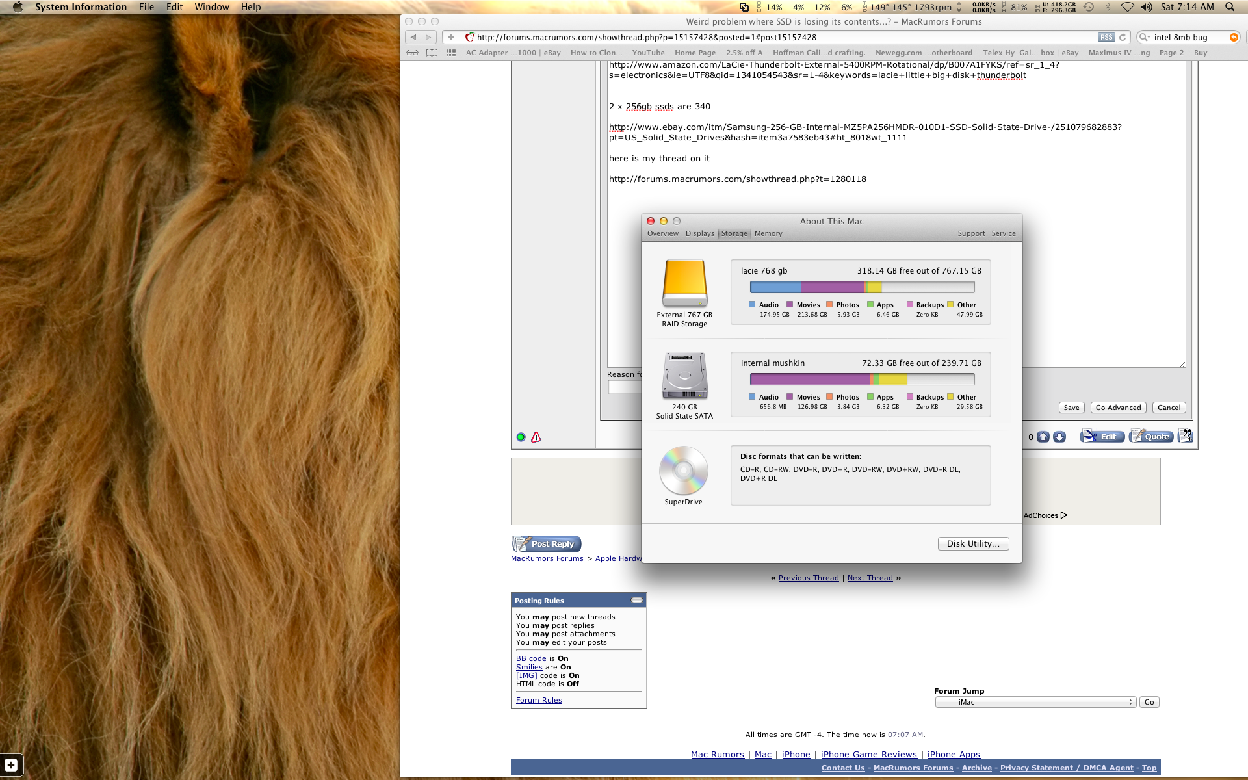Screen dimensions: 1248x780
Task: Expand search engine options magnifier dropdown
Action: [x=1145, y=37]
